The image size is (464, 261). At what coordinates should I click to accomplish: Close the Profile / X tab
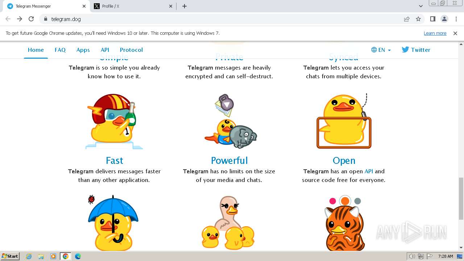pos(171,6)
